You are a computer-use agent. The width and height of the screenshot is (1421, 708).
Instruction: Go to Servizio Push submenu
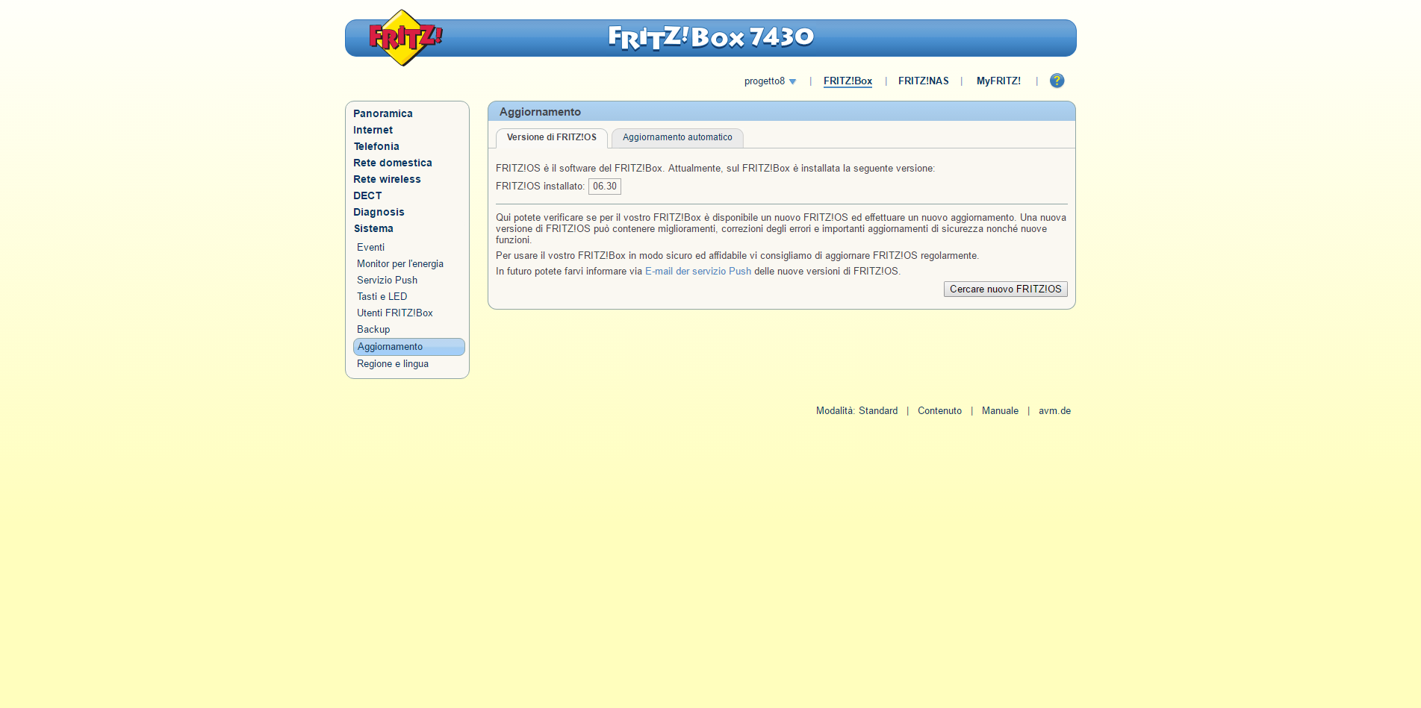coord(387,280)
